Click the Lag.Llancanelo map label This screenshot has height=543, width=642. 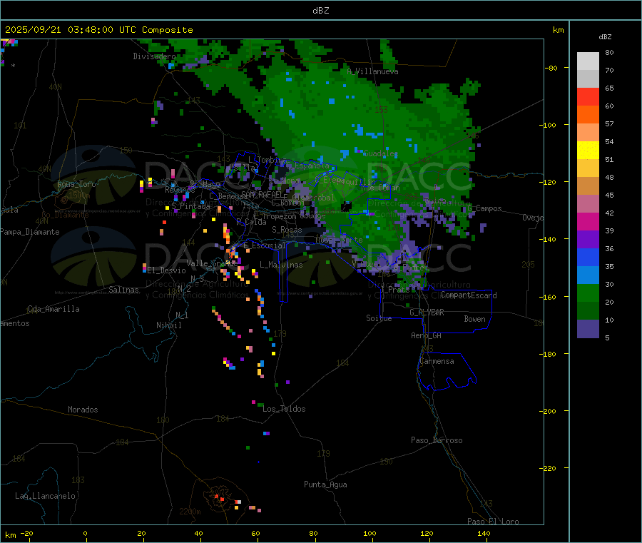[45, 496]
